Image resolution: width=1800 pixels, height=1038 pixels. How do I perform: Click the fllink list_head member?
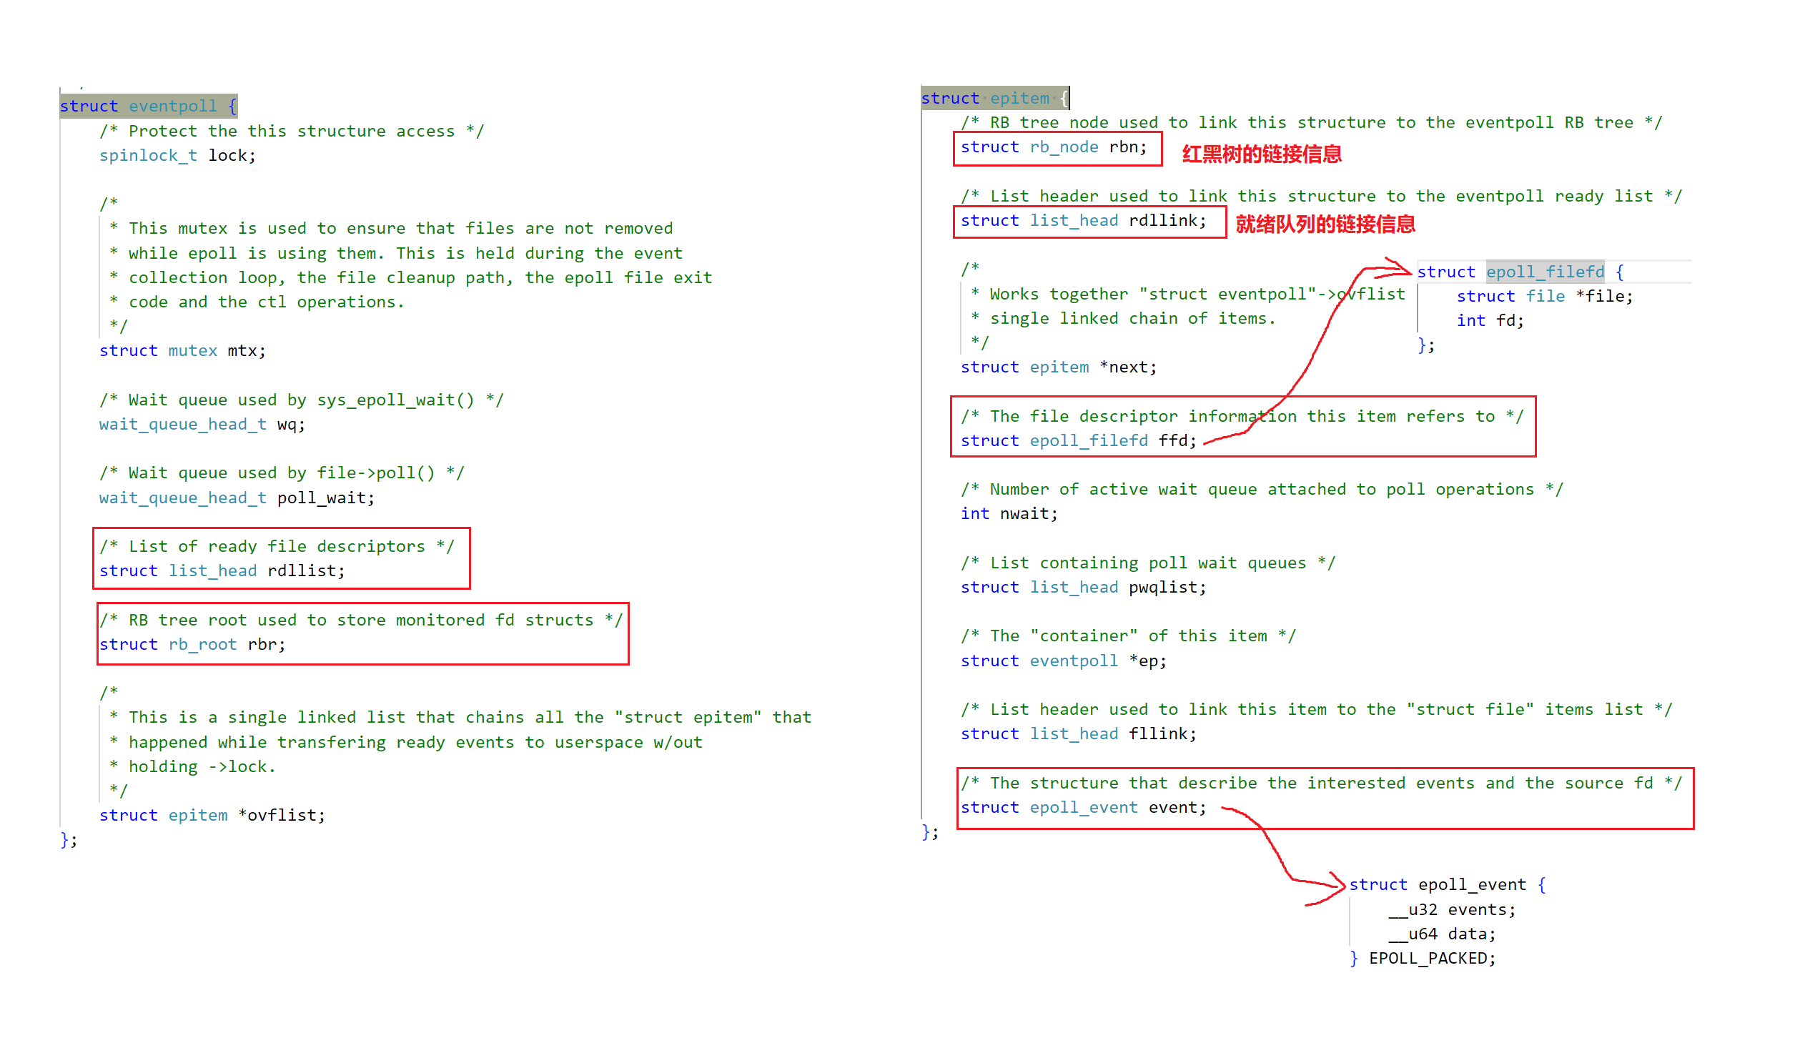1157,733
